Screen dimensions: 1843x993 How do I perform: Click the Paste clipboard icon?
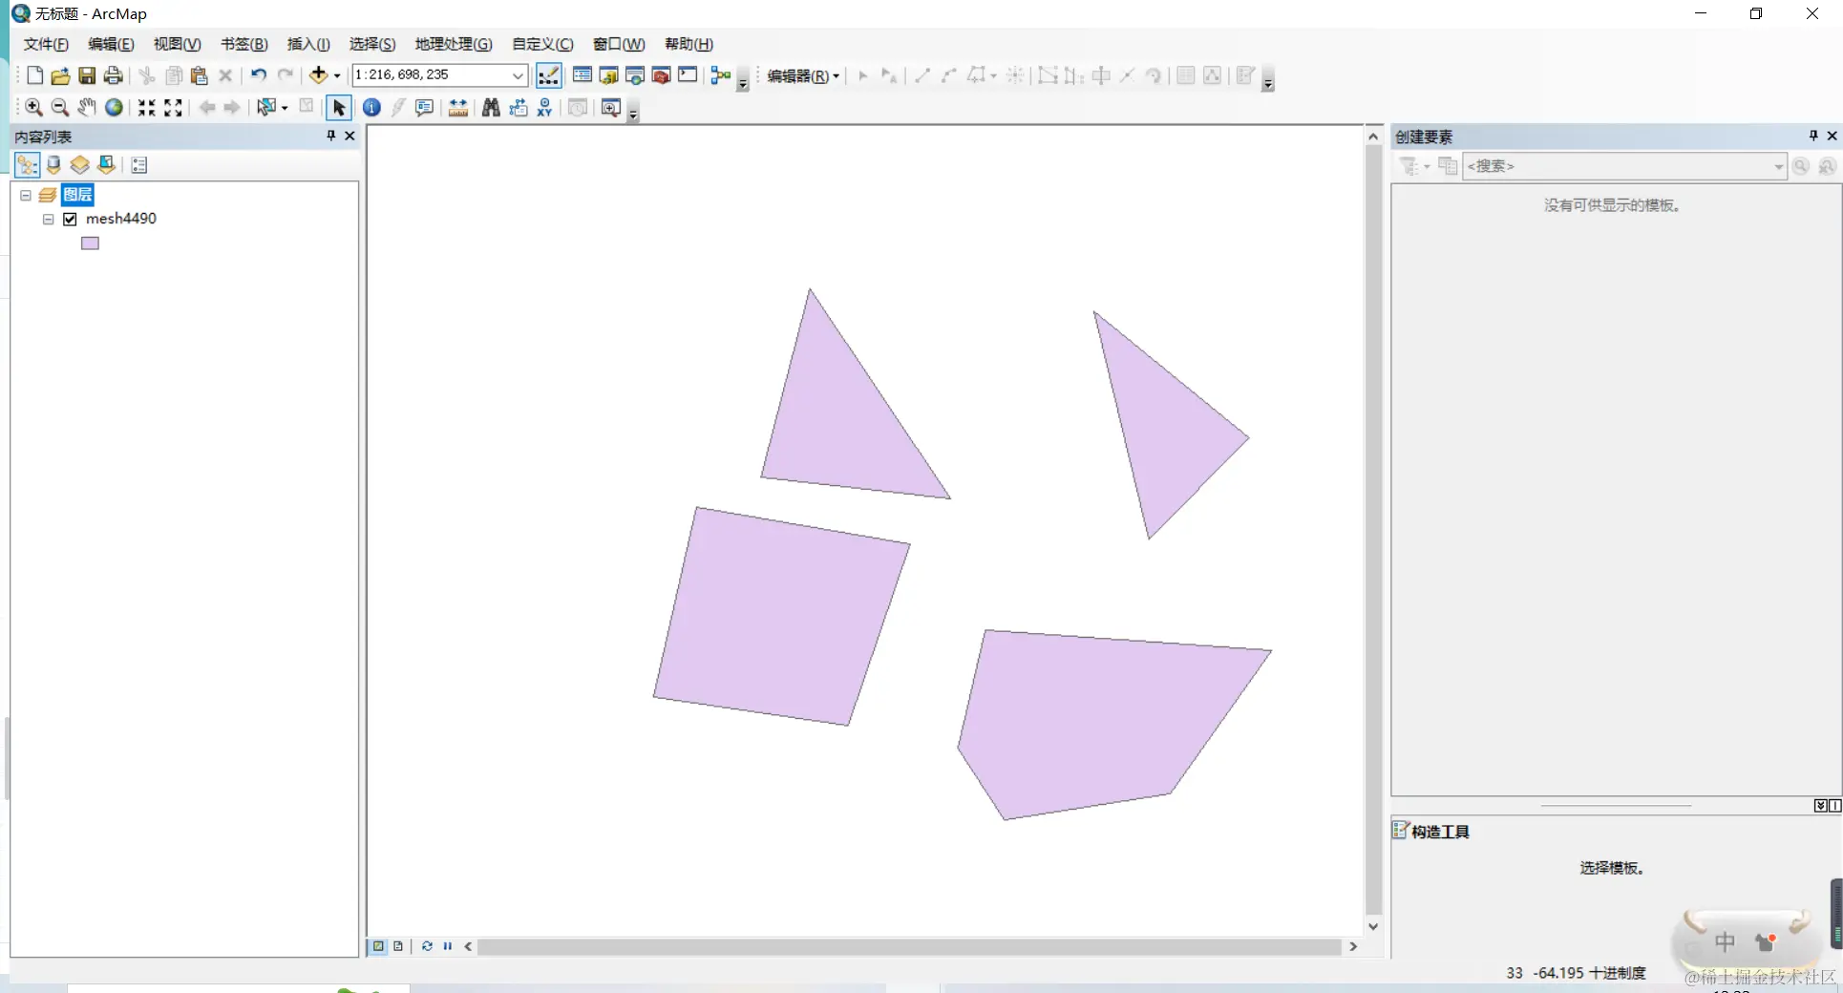200,75
